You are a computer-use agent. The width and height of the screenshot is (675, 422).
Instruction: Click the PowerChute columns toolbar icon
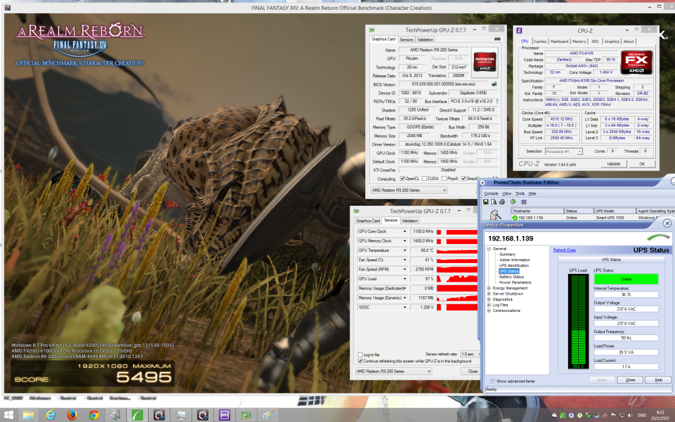click(x=524, y=202)
